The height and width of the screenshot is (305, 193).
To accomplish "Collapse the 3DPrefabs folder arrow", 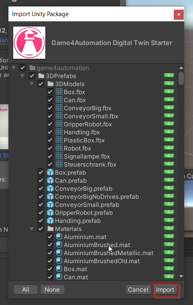I will (22, 76).
